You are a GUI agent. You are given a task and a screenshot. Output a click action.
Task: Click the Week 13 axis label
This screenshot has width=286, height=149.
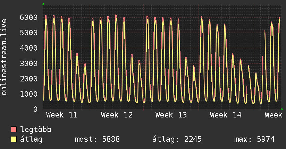[171, 115]
